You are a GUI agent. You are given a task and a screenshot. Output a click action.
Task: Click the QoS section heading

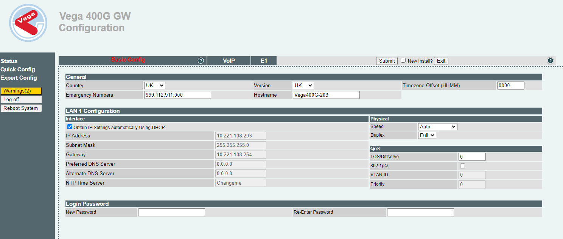(375, 149)
